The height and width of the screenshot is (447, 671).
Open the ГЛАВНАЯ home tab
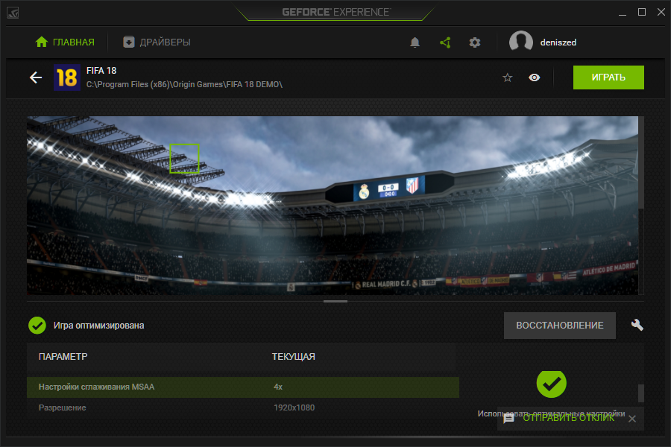65,42
